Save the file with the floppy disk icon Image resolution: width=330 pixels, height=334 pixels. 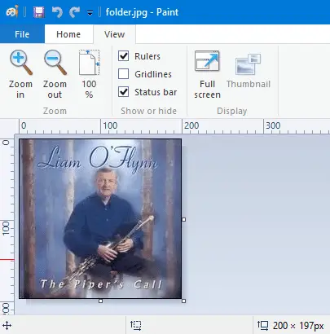point(39,12)
